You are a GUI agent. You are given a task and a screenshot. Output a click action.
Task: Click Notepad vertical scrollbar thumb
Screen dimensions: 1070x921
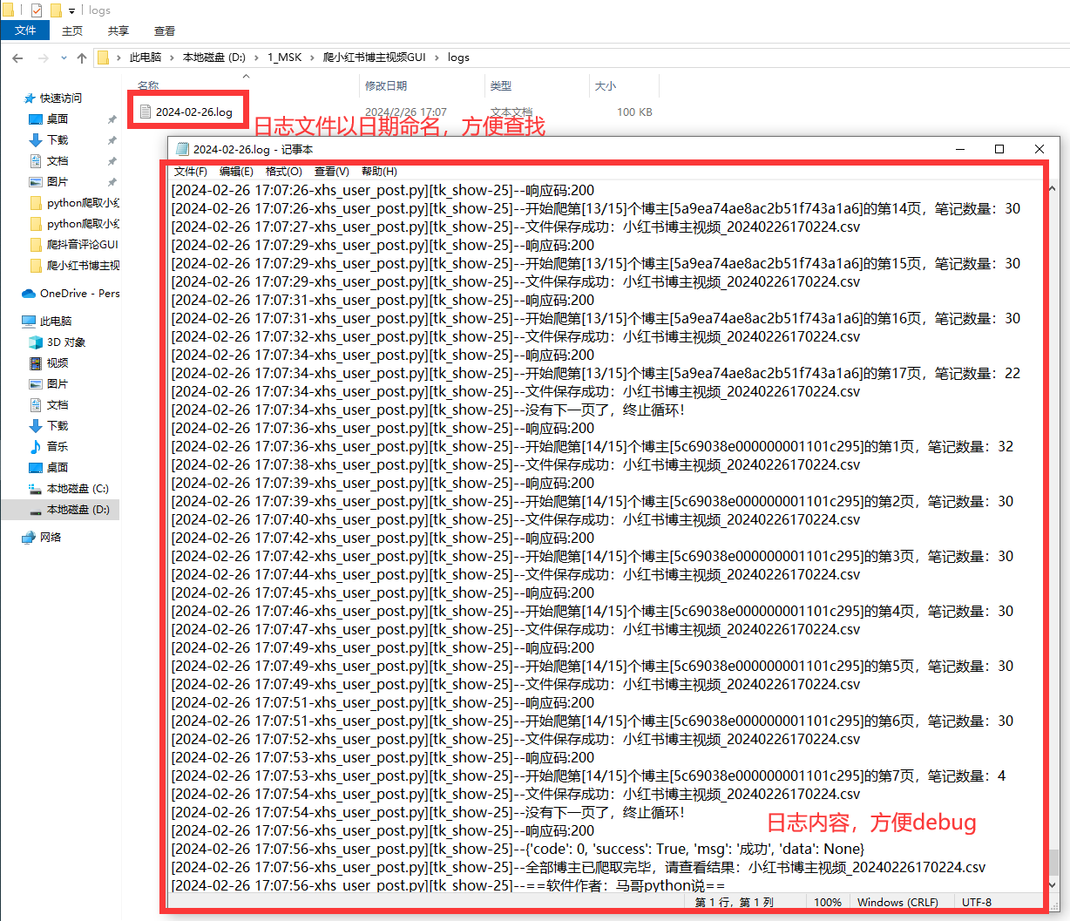[1053, 863]
